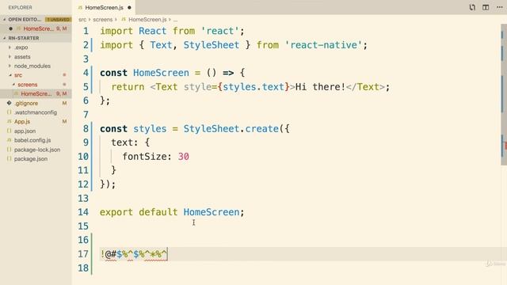Expand the node_modules folder

click(10, 66)
